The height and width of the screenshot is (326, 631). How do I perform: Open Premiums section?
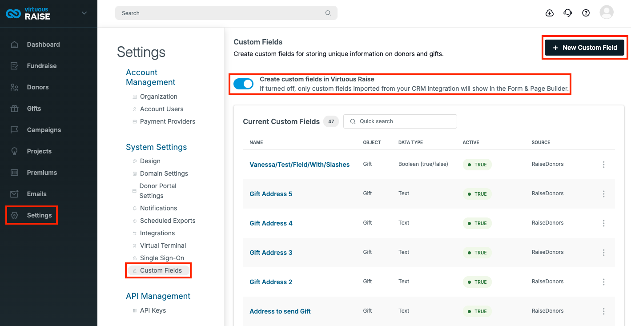42,173
